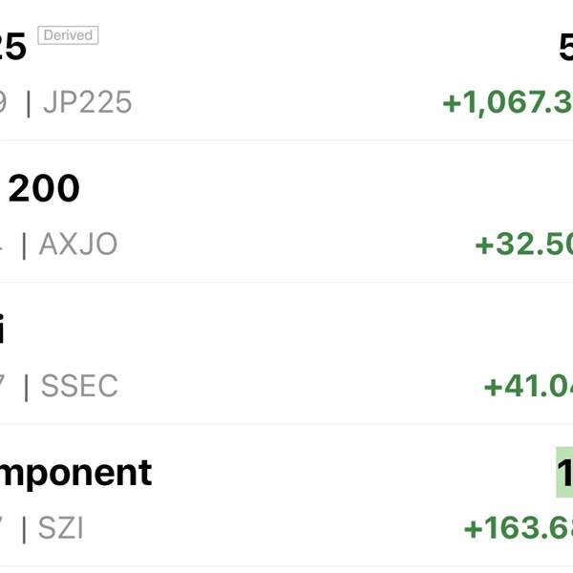Screen dimensions: 573x573
Task: Open the index name above SSEC
Action: 3,330
